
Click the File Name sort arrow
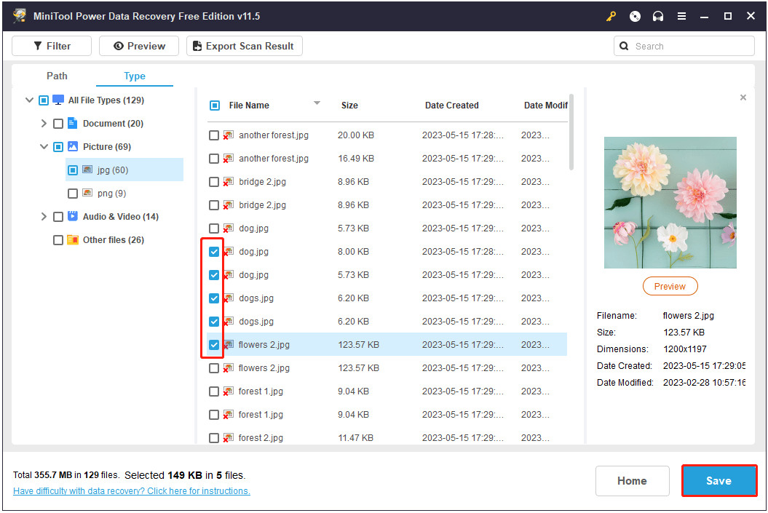(x=317, y=103)
